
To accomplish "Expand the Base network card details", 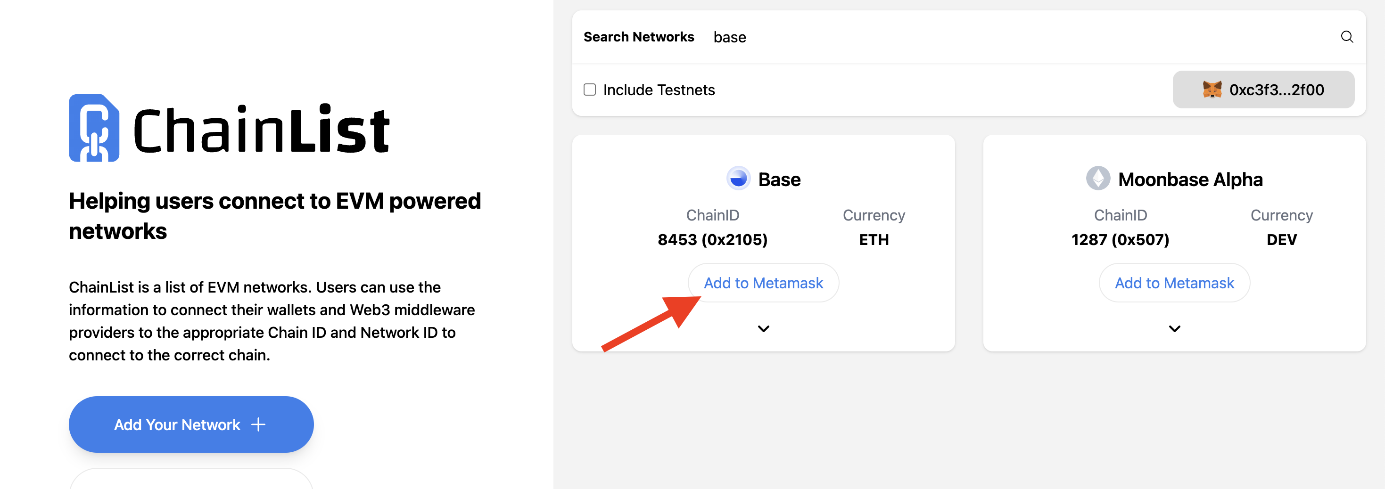I will 764,329.
